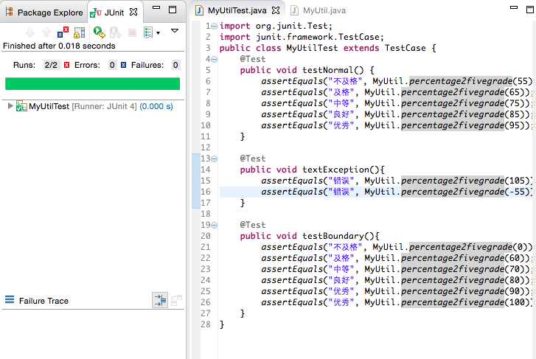536x359 pixels.
Task: Switch to the JUnit tab
Action: (x=114, y=13)
